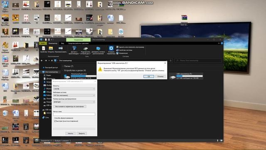
Task: Click the formatting progress bar in Format dialog
Action: pyautogui.click(x=74, y=129)
